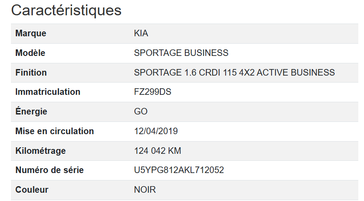
Task: Click the Caractéristiques heading
Action: (66, 10)
